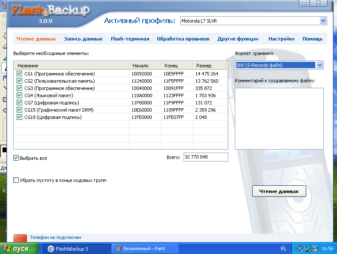Open the Настройки tab

pyautogui.click(x=282, y=39)
